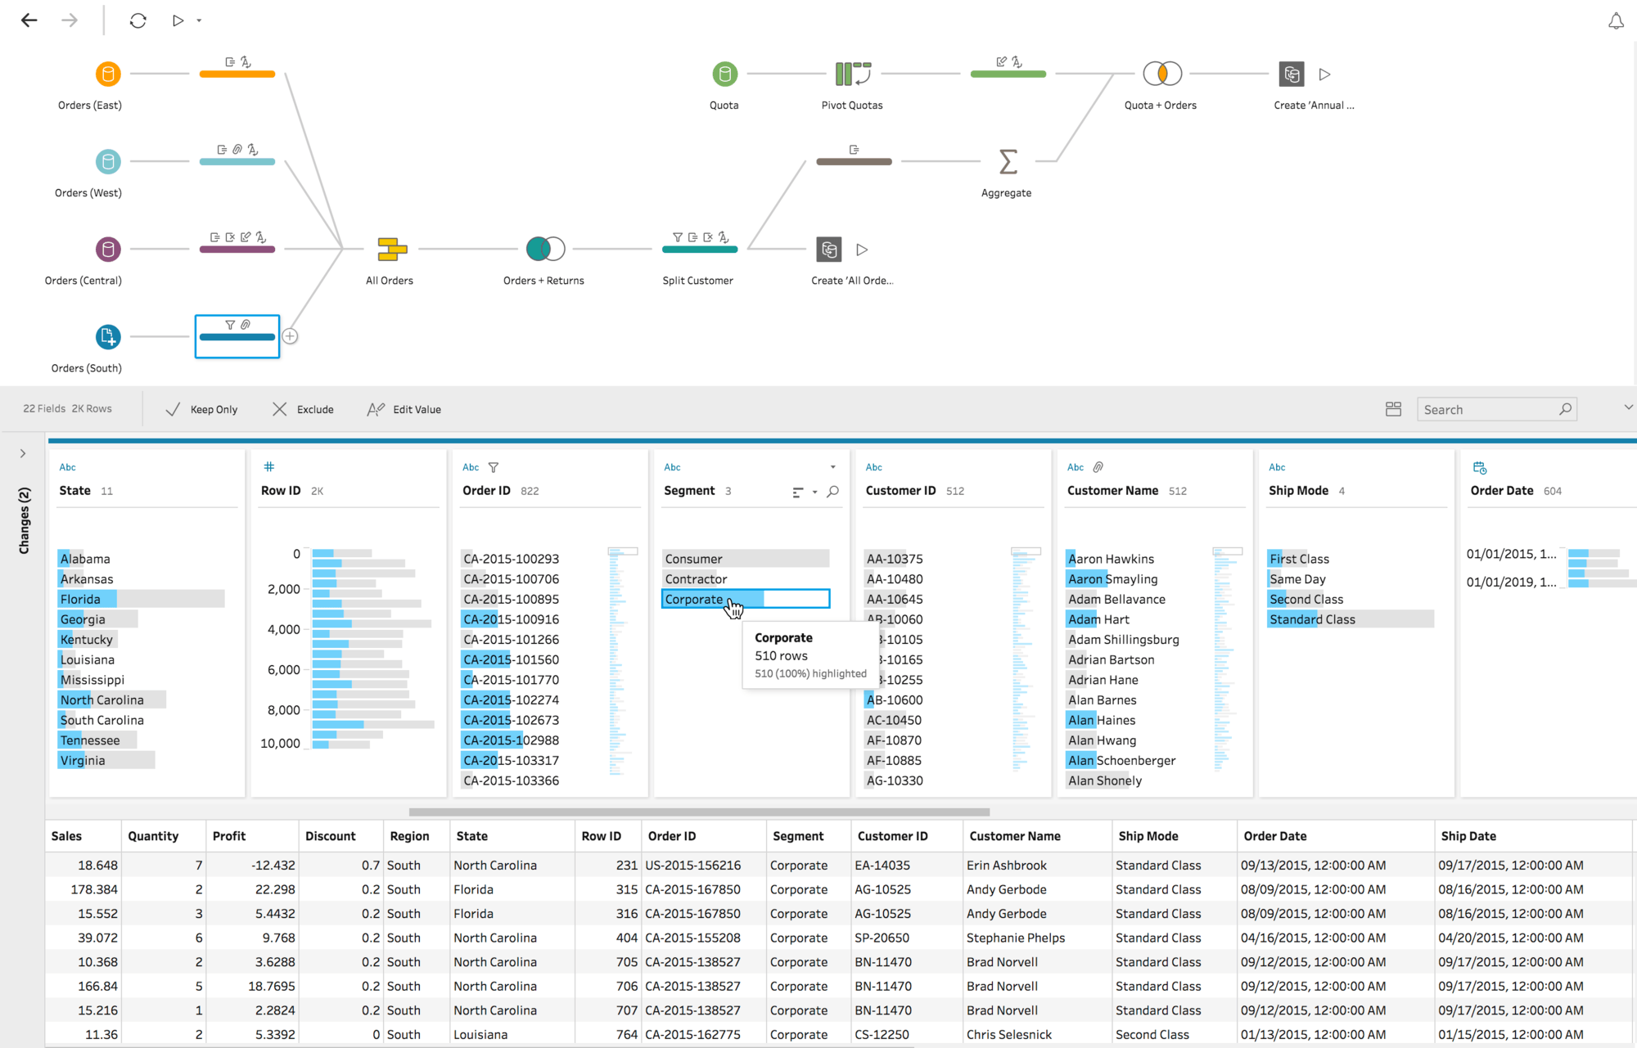The width and height of the screenshot is (1637, 1048).
Task: Click the Create 'Annual...' output step icon
Action: [1292, 74]
